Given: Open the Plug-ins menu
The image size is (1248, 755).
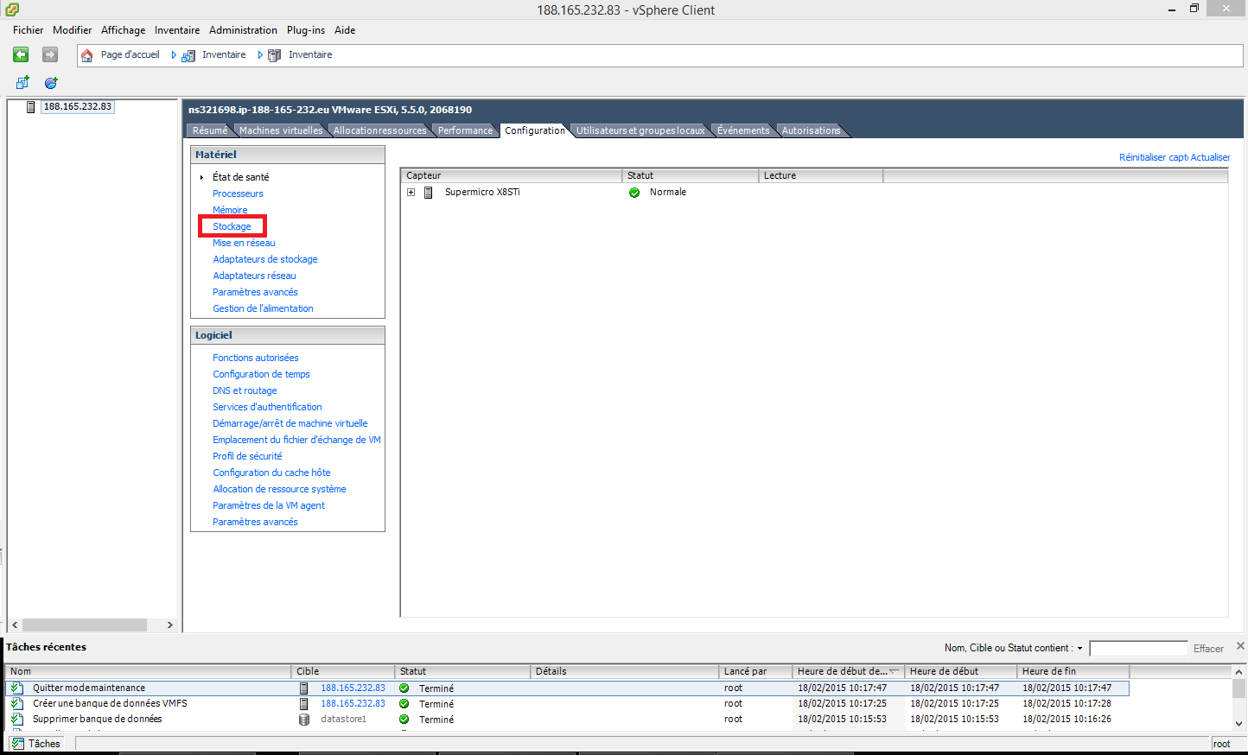Looking at the screenshot, I should click(306, 30).
